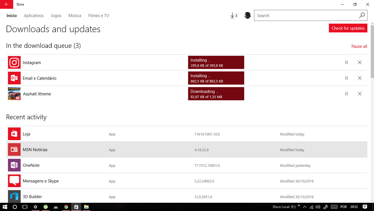This screenshot has width=374, height=211.
Task: Click the disk drive icon on the taskbar
Action: pos(56,207)
